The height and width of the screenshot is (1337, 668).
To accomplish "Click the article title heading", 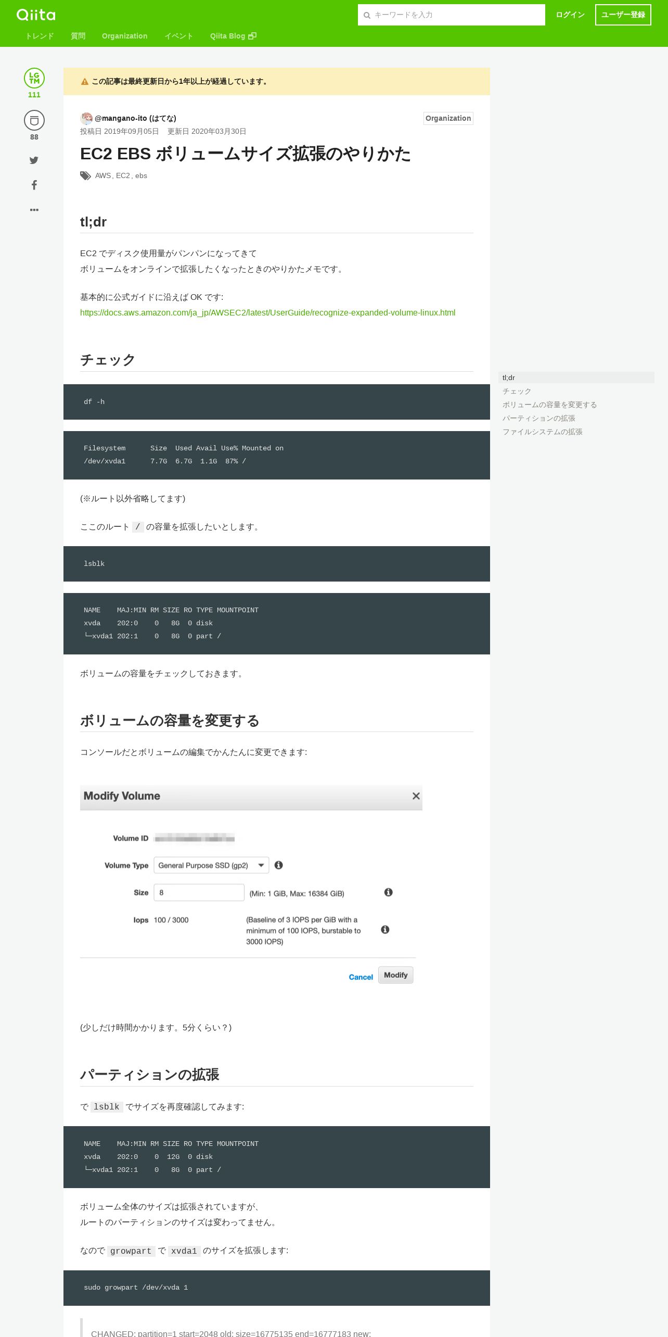I will coord(246,154).
